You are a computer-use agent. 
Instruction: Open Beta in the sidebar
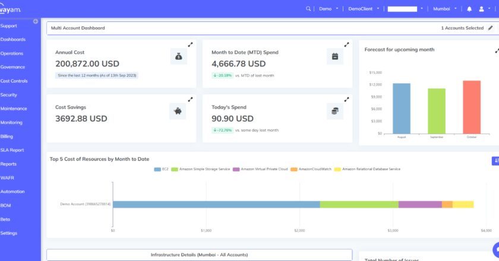pyautogui.click(x=5, y=219)
